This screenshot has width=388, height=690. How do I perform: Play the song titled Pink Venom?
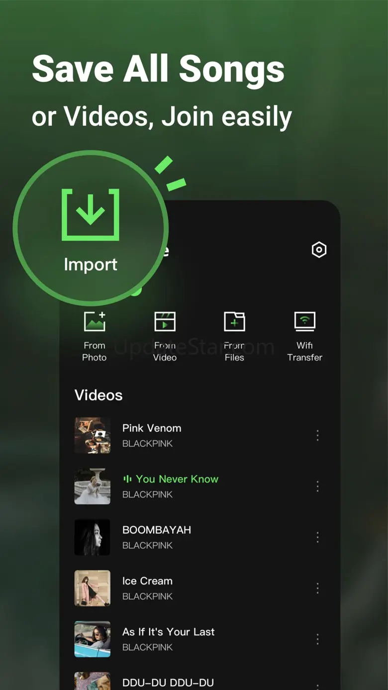tap(152, 428)
